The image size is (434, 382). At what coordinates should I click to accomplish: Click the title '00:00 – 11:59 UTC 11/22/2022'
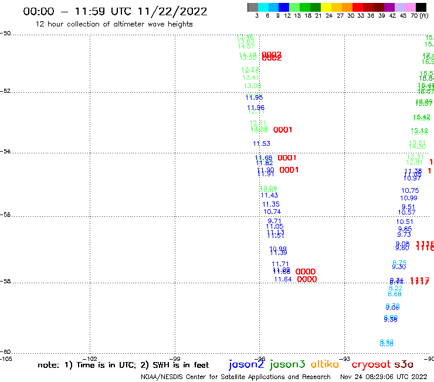click(115, 11)
